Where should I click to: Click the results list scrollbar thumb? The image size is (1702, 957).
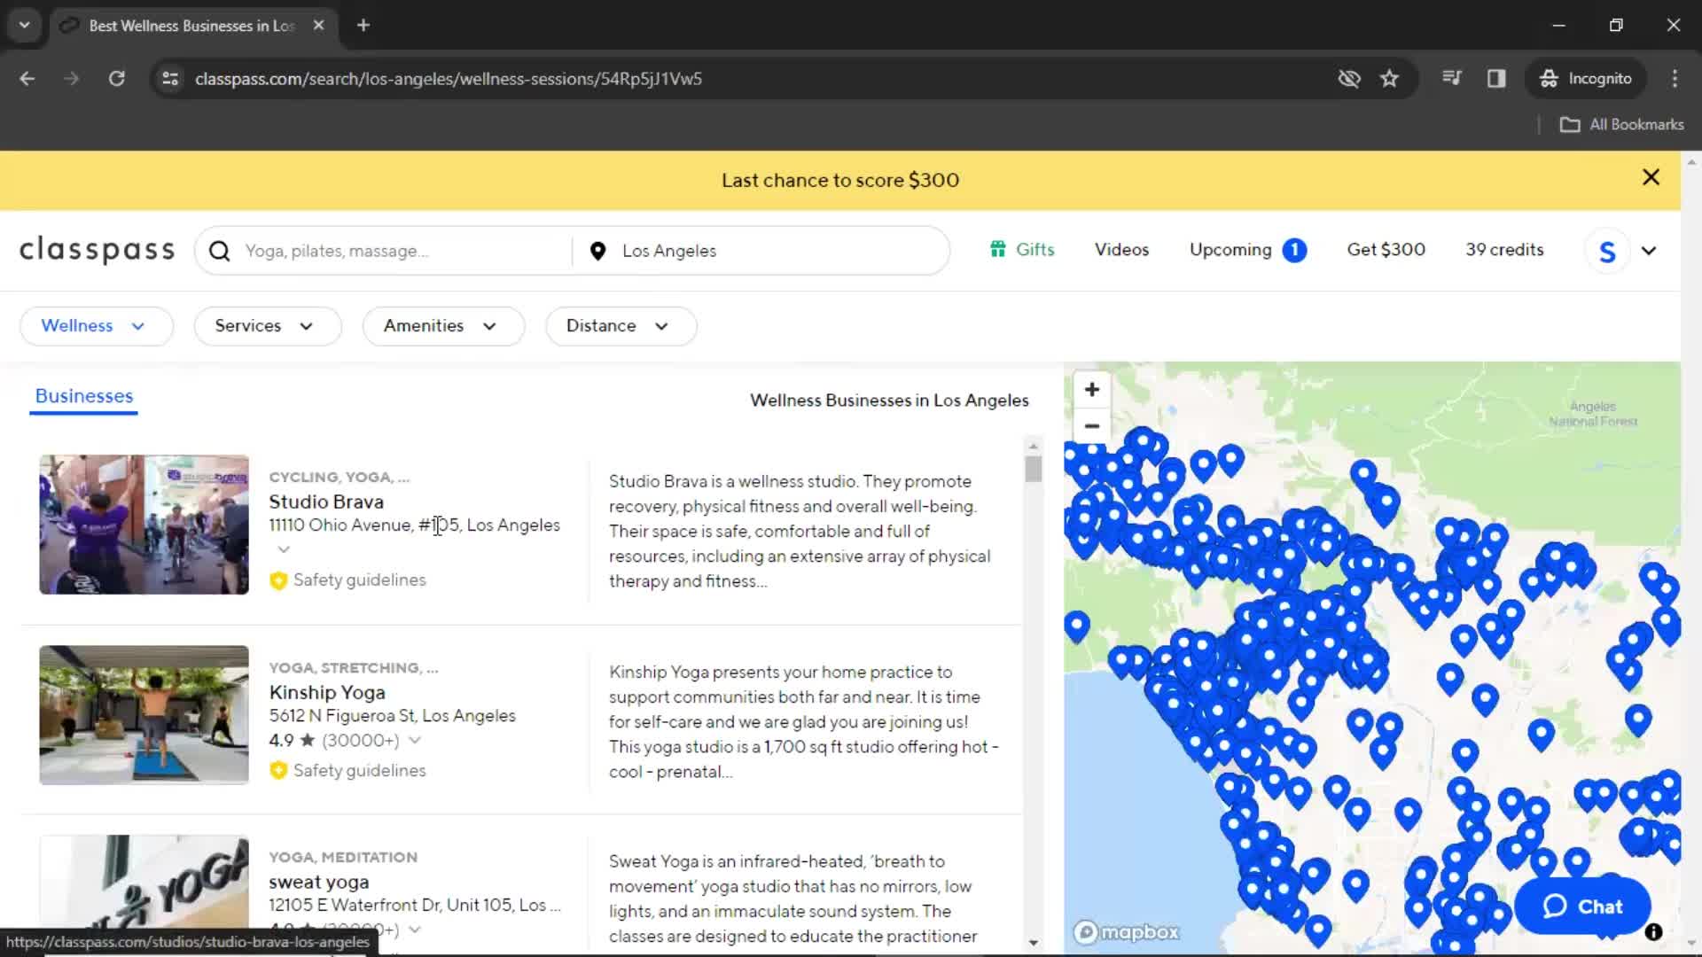tap(1033, 469)
